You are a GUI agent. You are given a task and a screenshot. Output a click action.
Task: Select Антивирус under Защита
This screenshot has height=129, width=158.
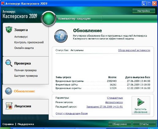coord(21,37)
